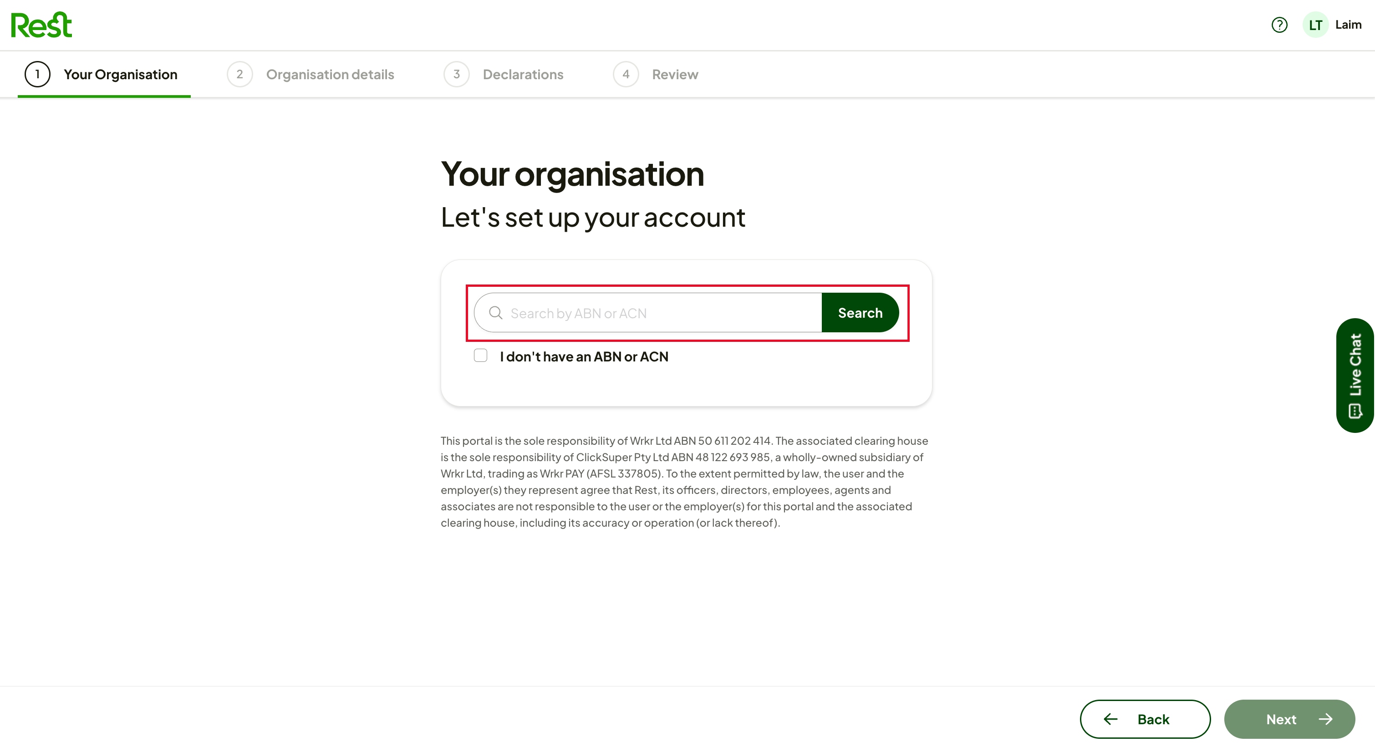Click the magnifying glass search icon

[x=495, y=313]
